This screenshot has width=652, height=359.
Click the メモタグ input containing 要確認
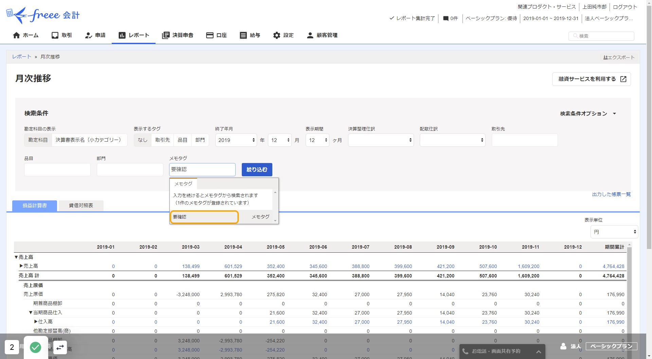tap(202, 169)
